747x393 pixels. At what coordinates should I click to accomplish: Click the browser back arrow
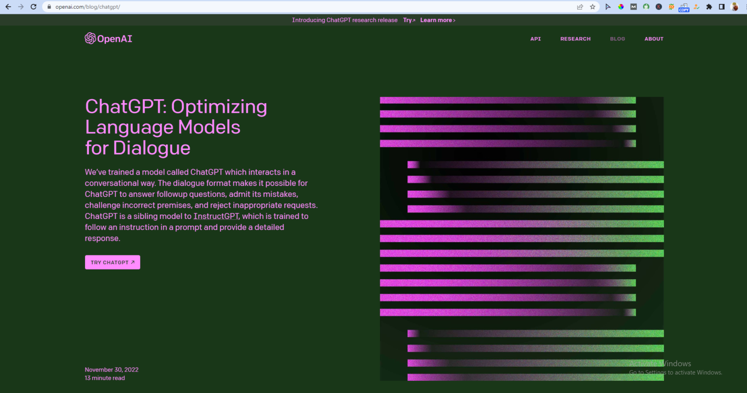[8, 7]
